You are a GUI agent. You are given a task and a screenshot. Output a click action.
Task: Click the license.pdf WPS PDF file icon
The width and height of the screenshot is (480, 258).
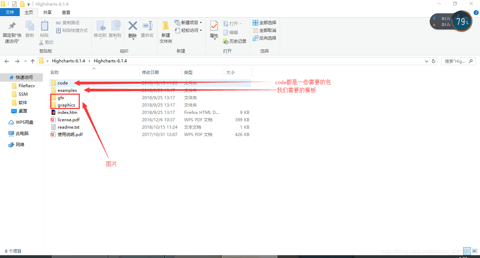coord(53,120)
